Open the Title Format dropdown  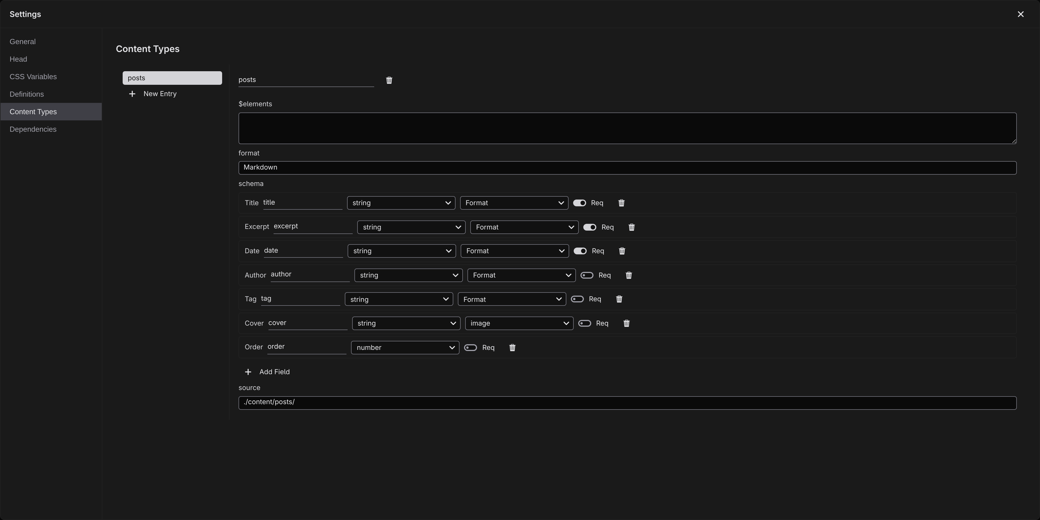click(514, 203)
